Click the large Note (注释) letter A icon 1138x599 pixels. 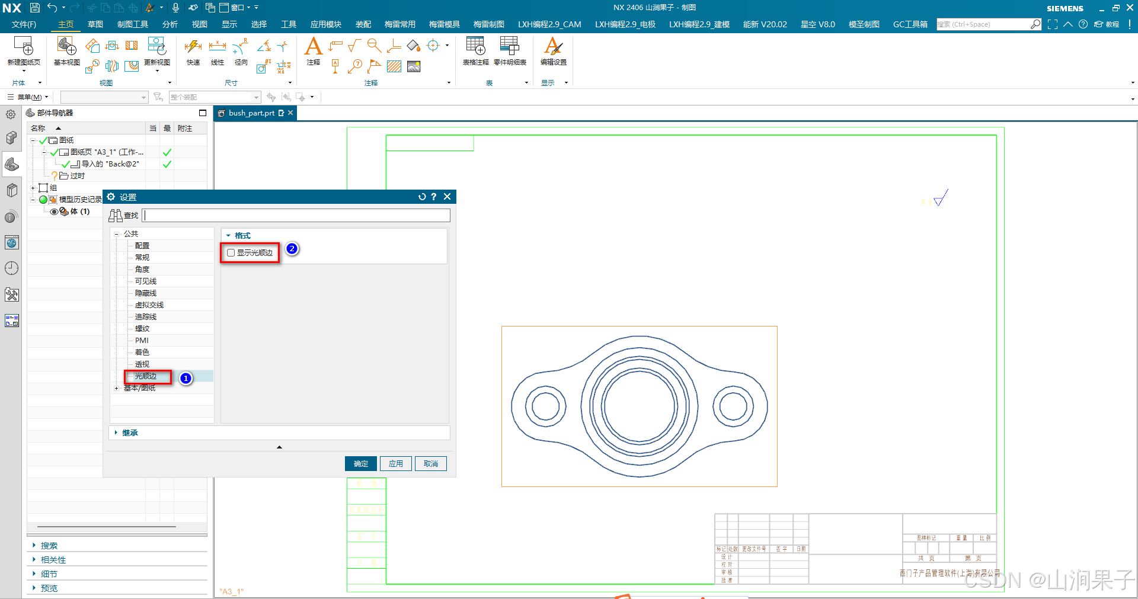(x=313, y=46)
